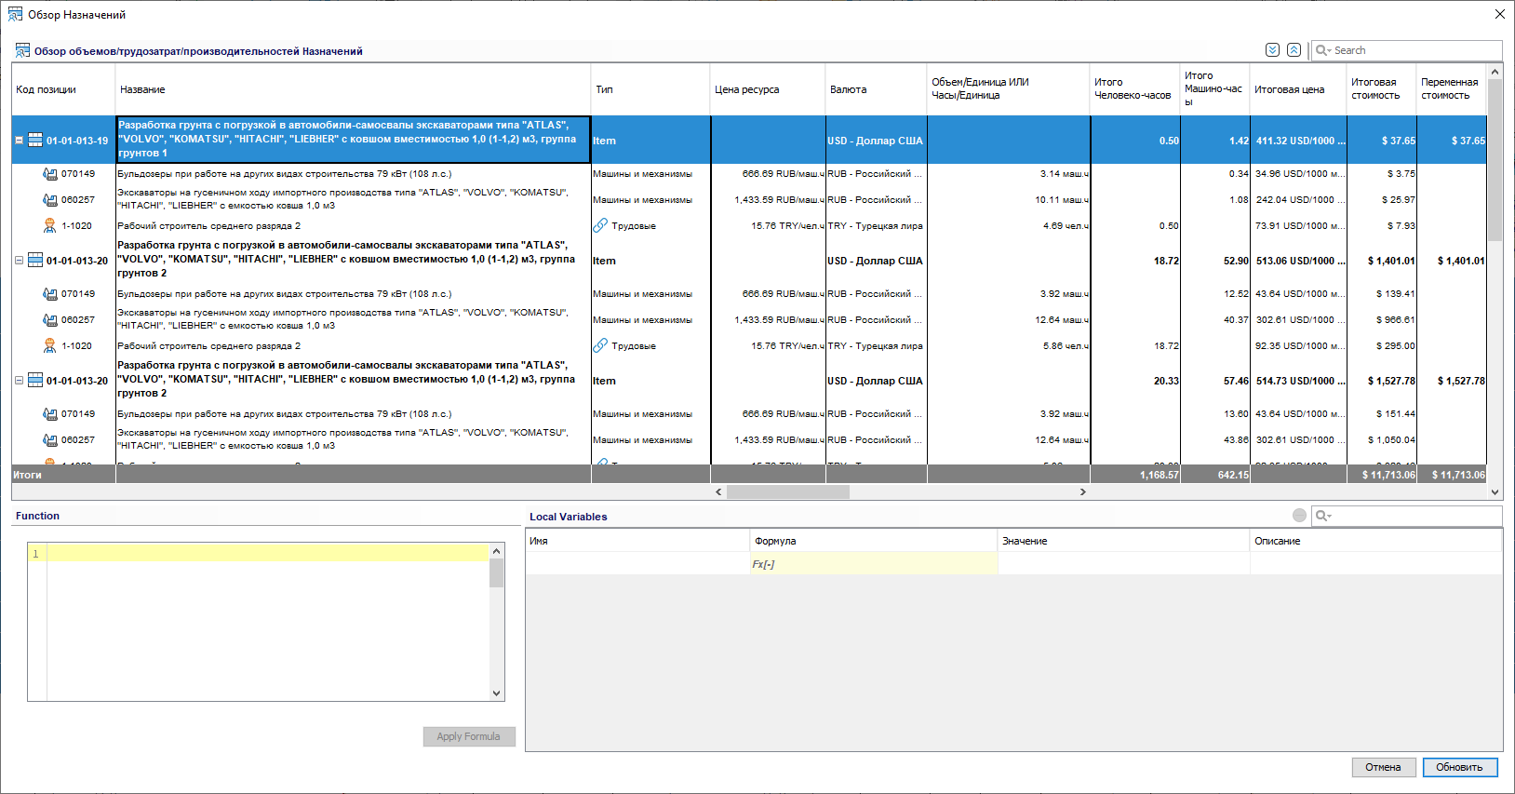Click the Формула column header
This screenshot has width=1515, height=794.
tap(874, 541)
